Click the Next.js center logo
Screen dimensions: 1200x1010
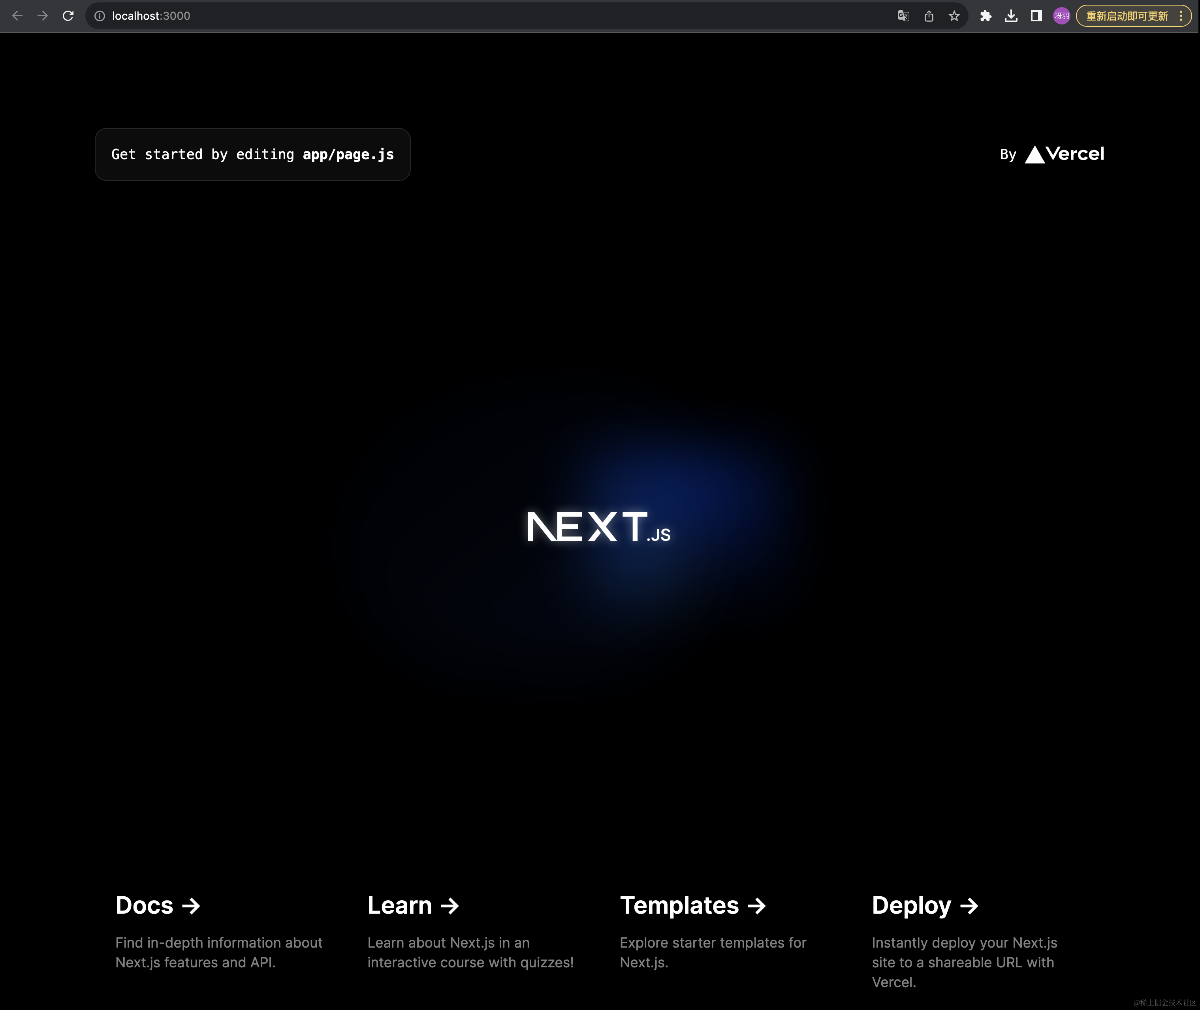point(598,527)
